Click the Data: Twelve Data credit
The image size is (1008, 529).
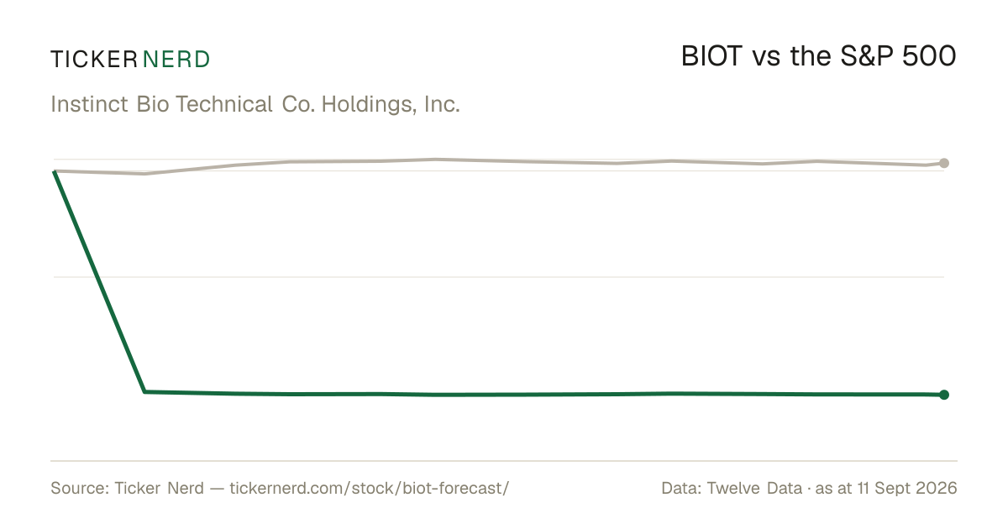click(732, 489)
